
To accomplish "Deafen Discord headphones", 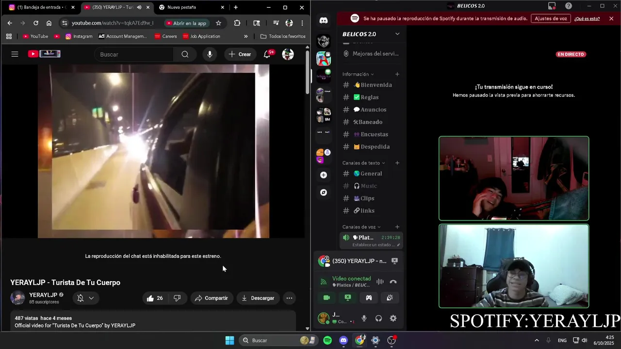I will [x=378, y=318].
